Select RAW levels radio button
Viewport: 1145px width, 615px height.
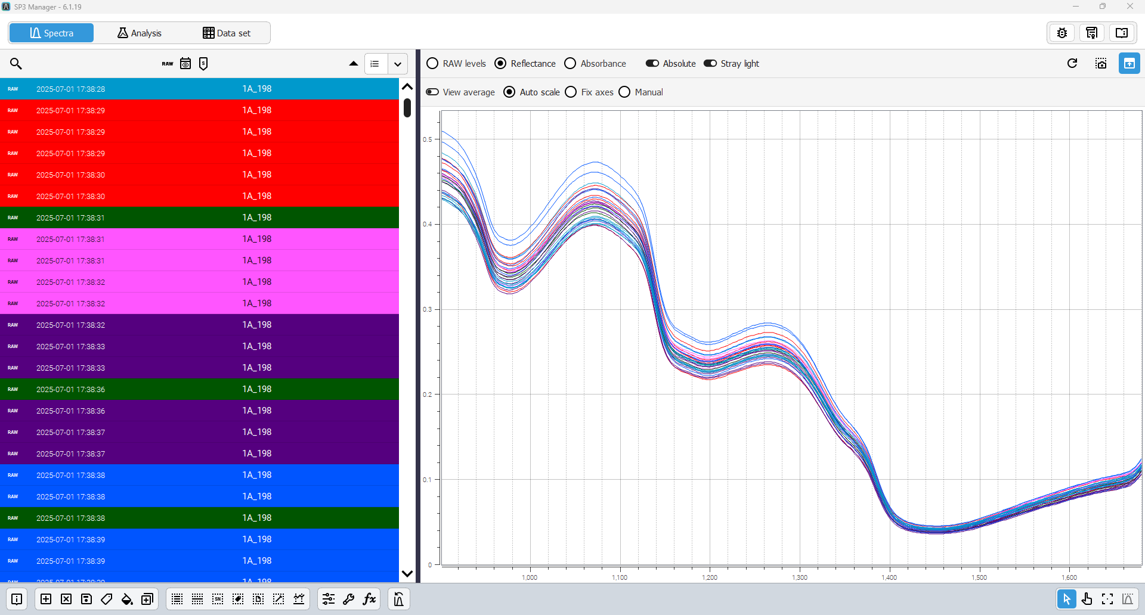[x=432, y=64]
